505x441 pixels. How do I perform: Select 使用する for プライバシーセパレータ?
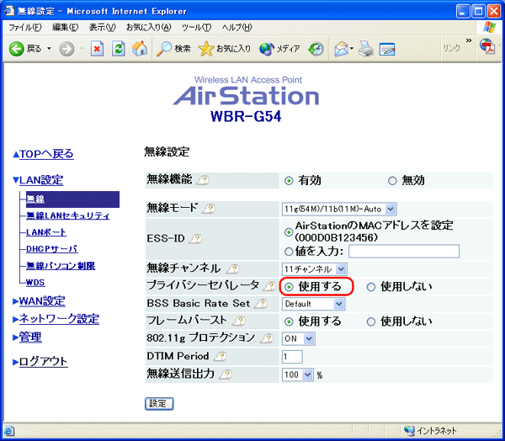[x=289, y=287]
